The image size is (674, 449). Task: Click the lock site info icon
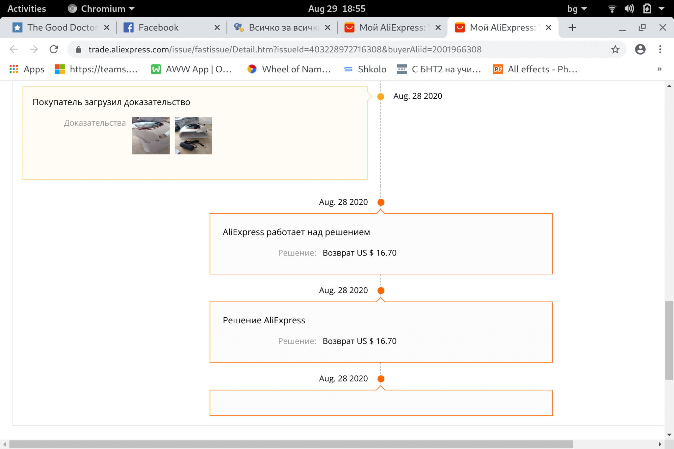(78, 49)
